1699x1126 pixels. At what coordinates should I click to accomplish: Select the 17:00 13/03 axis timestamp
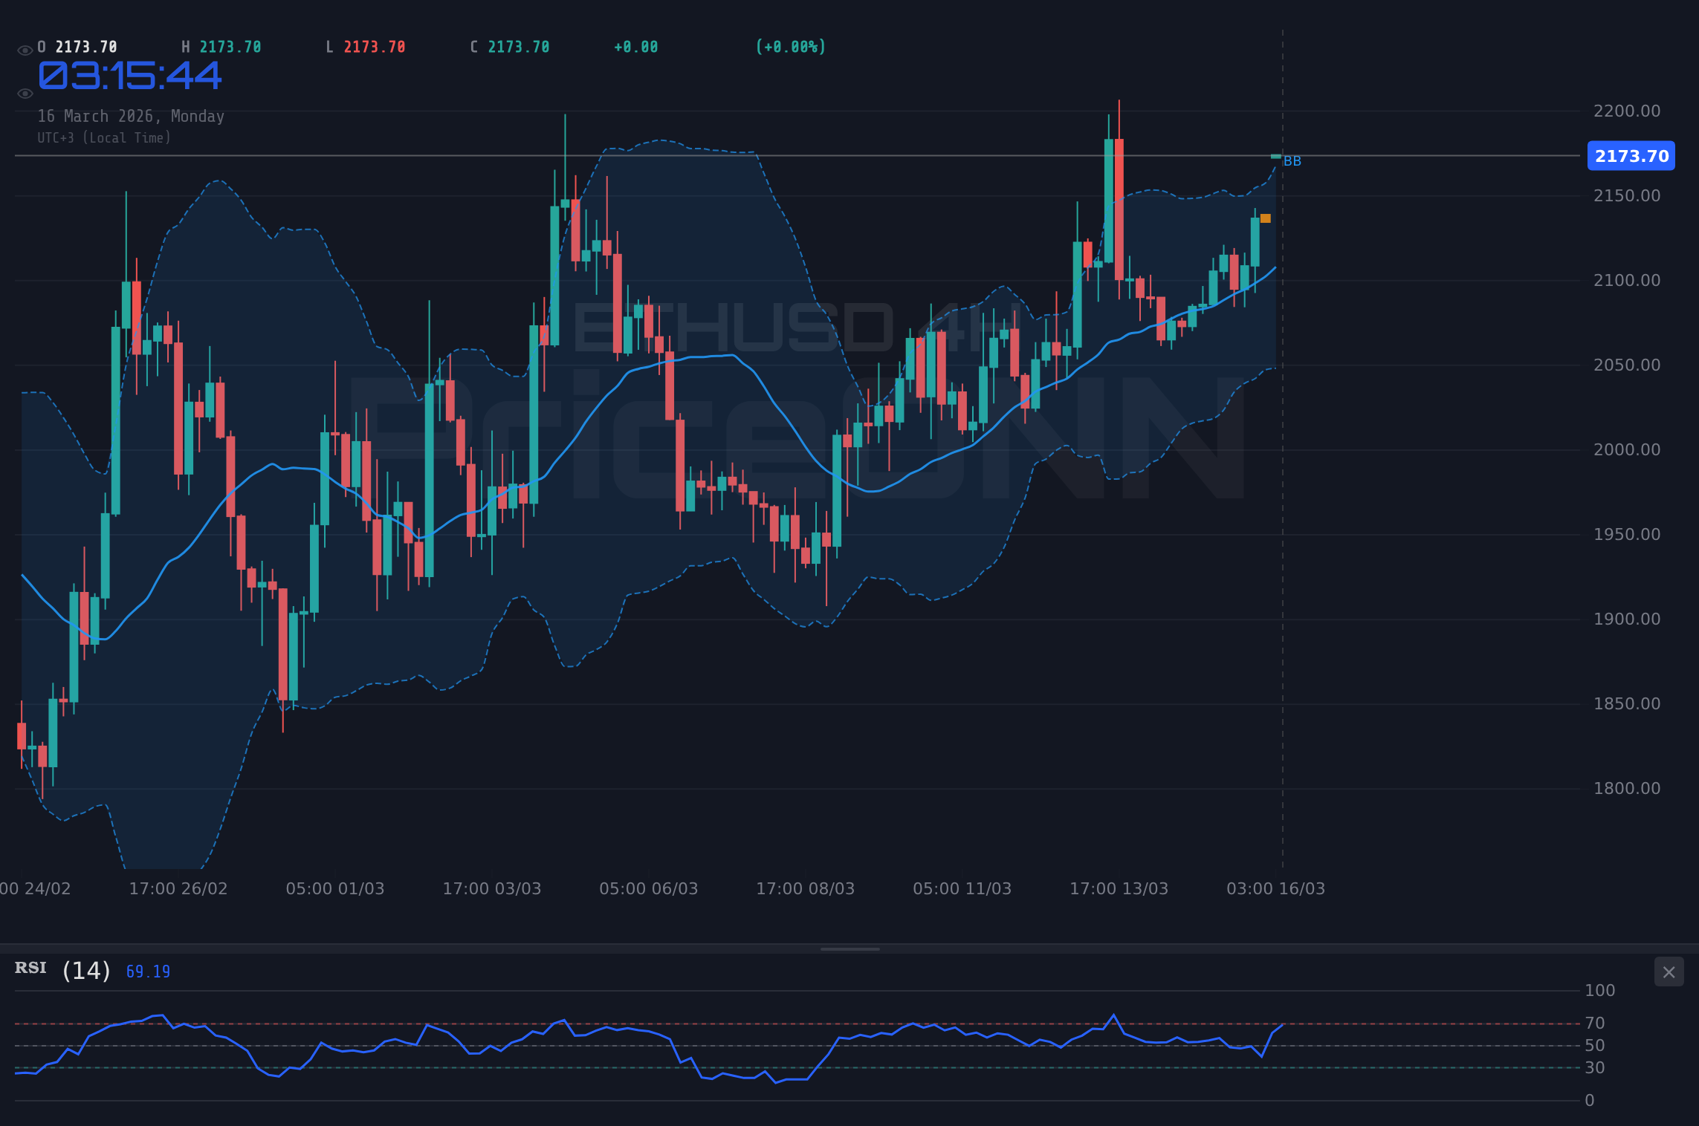[1119, 888]
